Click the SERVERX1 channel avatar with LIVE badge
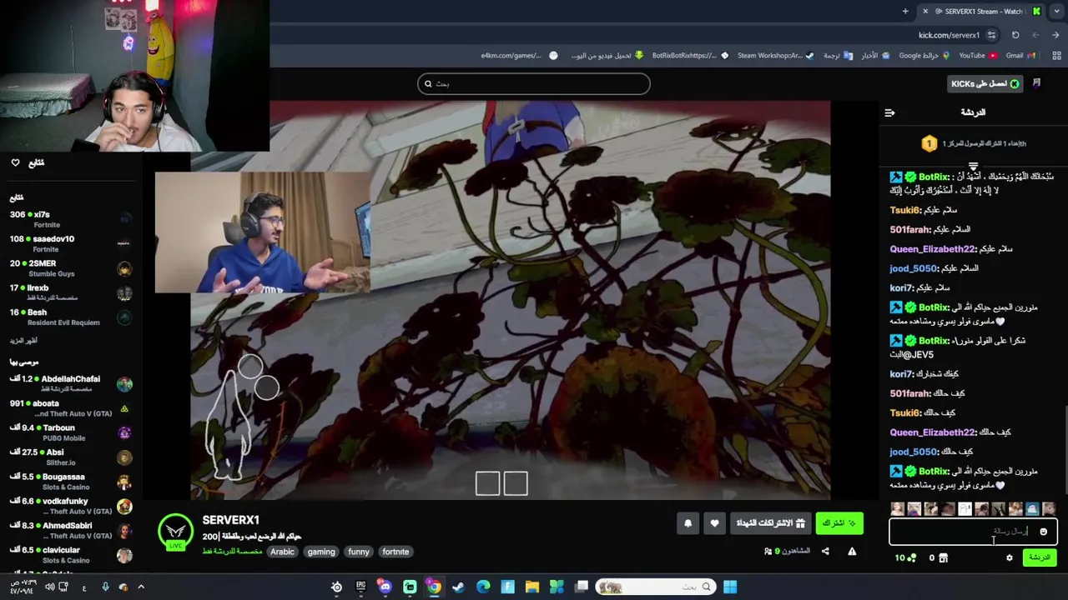1068x600 pixels. point(175,532)
